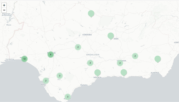This screenshot has width=179, height=102.
Task: Click the Málaga city label
Action: point(98,77)
